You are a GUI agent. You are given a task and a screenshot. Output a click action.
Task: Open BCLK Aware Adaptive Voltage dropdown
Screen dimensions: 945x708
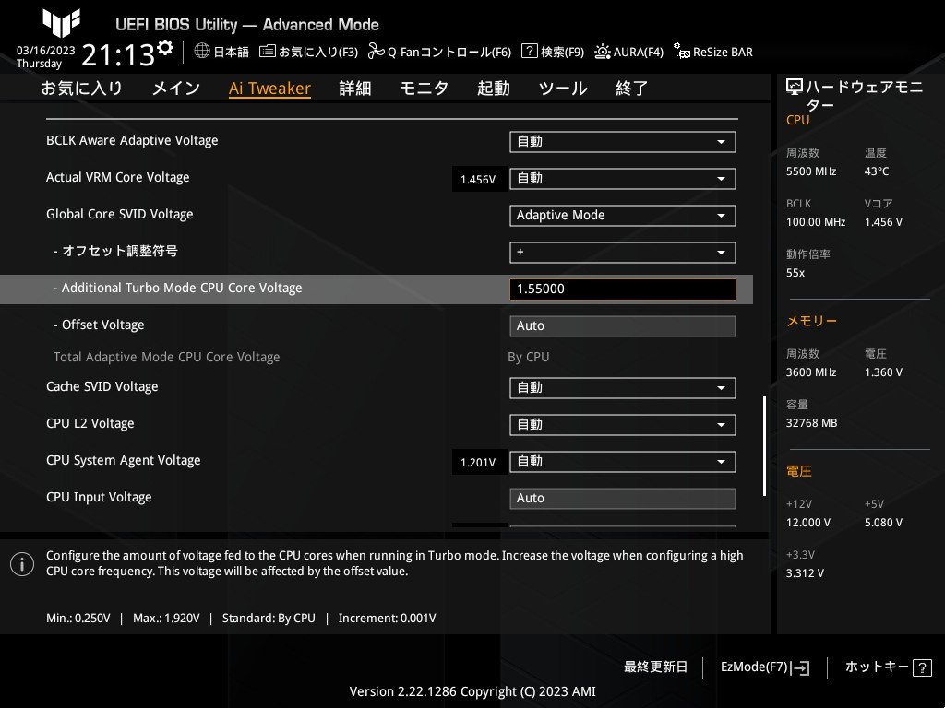pyautogui.click(x=623, y=142)
